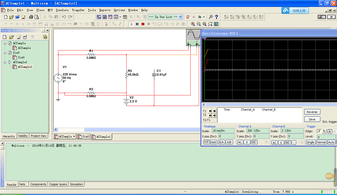Click the Cut scissors icon
This screenshot has height=195, width=337.
pos(45,17)
